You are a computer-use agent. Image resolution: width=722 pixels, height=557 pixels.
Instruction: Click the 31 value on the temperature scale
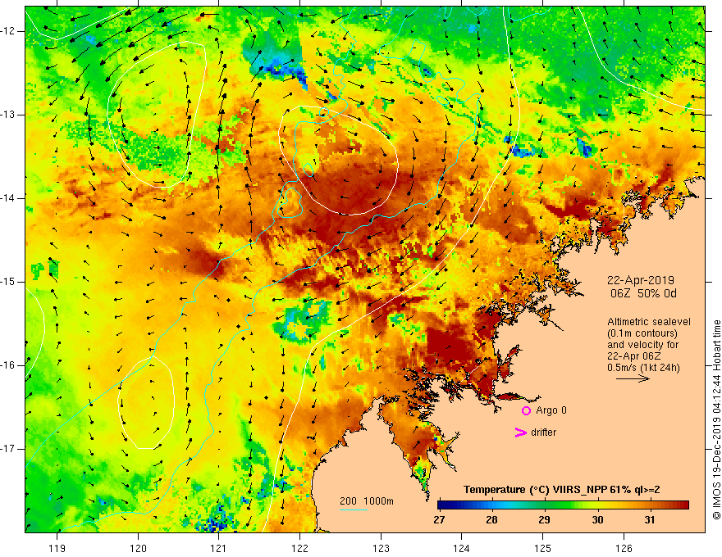pyautogui.click(x=649, y=520)
